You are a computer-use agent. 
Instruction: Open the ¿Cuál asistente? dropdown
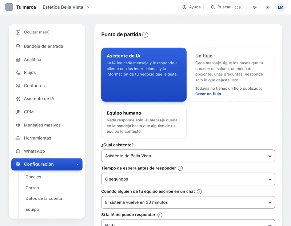[188, 156]
